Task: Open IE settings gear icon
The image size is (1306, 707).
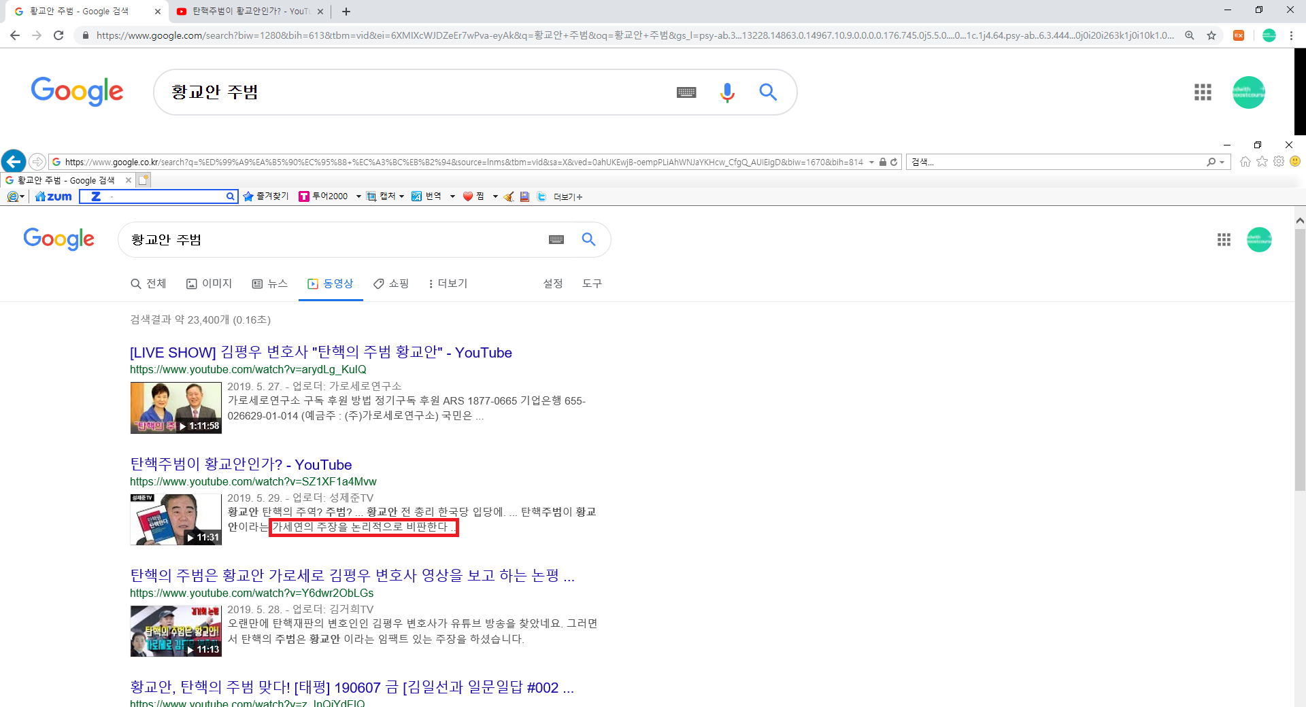Action: (x=1279, y=162)
